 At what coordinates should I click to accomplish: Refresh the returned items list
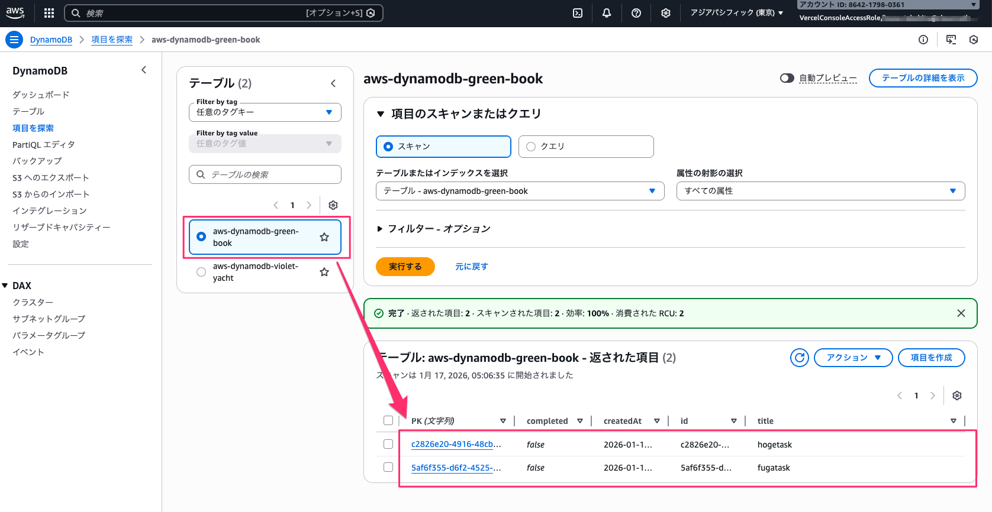pyautogui.click(x=799, y=358)
